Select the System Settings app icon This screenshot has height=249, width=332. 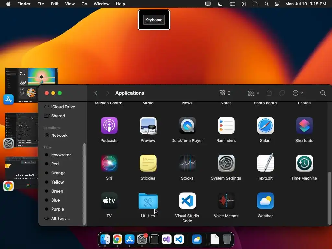click(226, 163)
